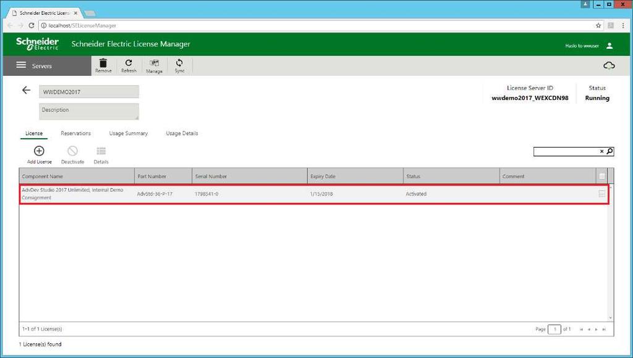Clear the search box with X
Screen dimensions: 633x358
tap(601, 151)
